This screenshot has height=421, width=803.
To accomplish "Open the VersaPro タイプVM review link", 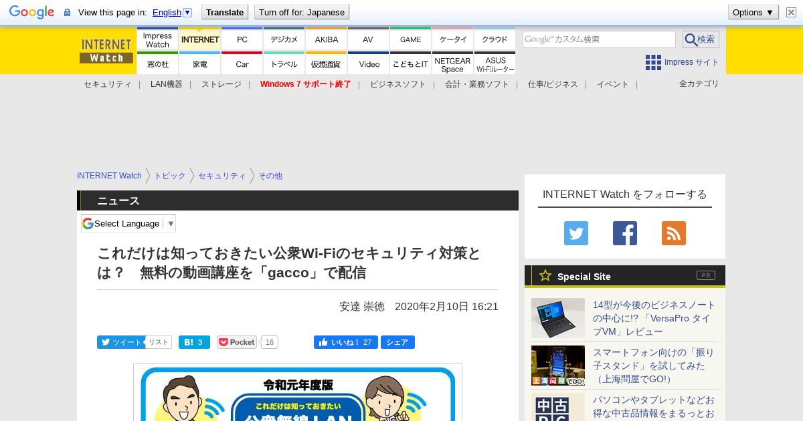I will coord(654,318).
